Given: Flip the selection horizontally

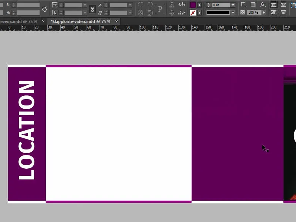Looking at the screenshot, I should [x=141, y=13].
